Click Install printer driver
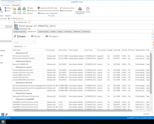This screenshot has width=154, height=124. coord(67,8)
